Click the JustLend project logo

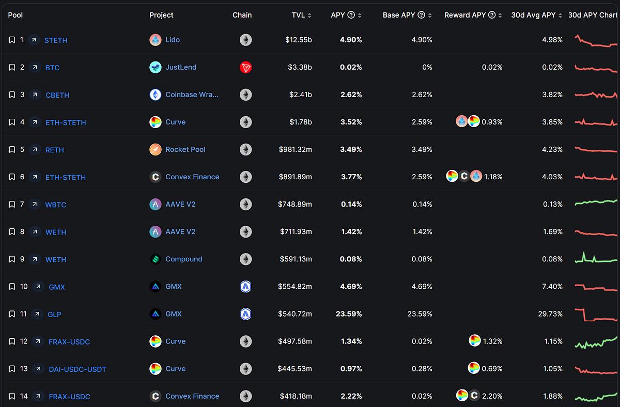156,67
